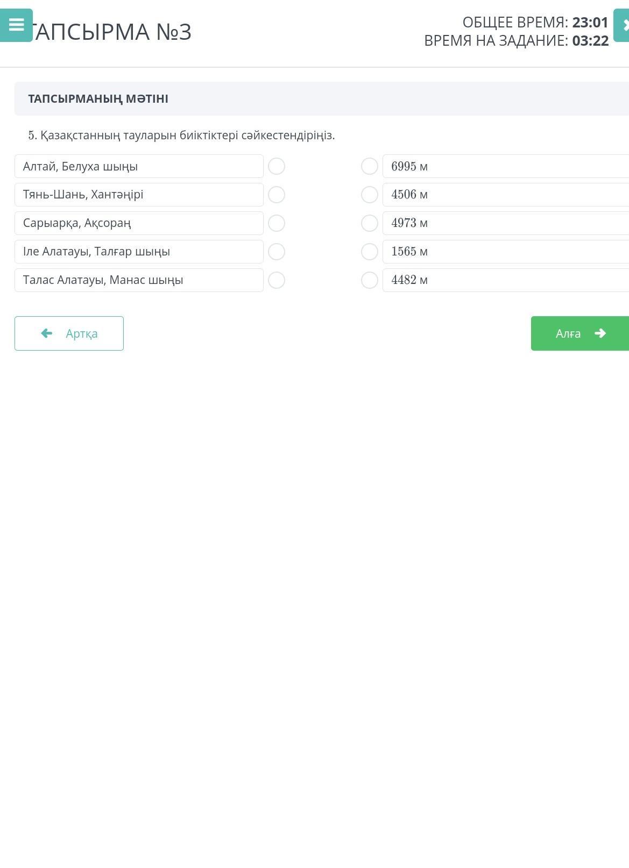Select radio next to Іле Алатауы, Талғар шыңы

(277, 252)
